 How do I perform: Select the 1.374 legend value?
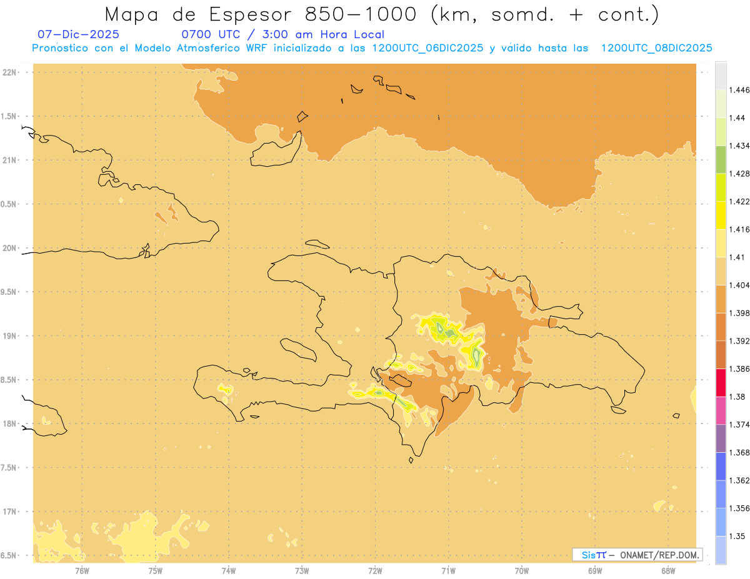(x=741, y=425)
